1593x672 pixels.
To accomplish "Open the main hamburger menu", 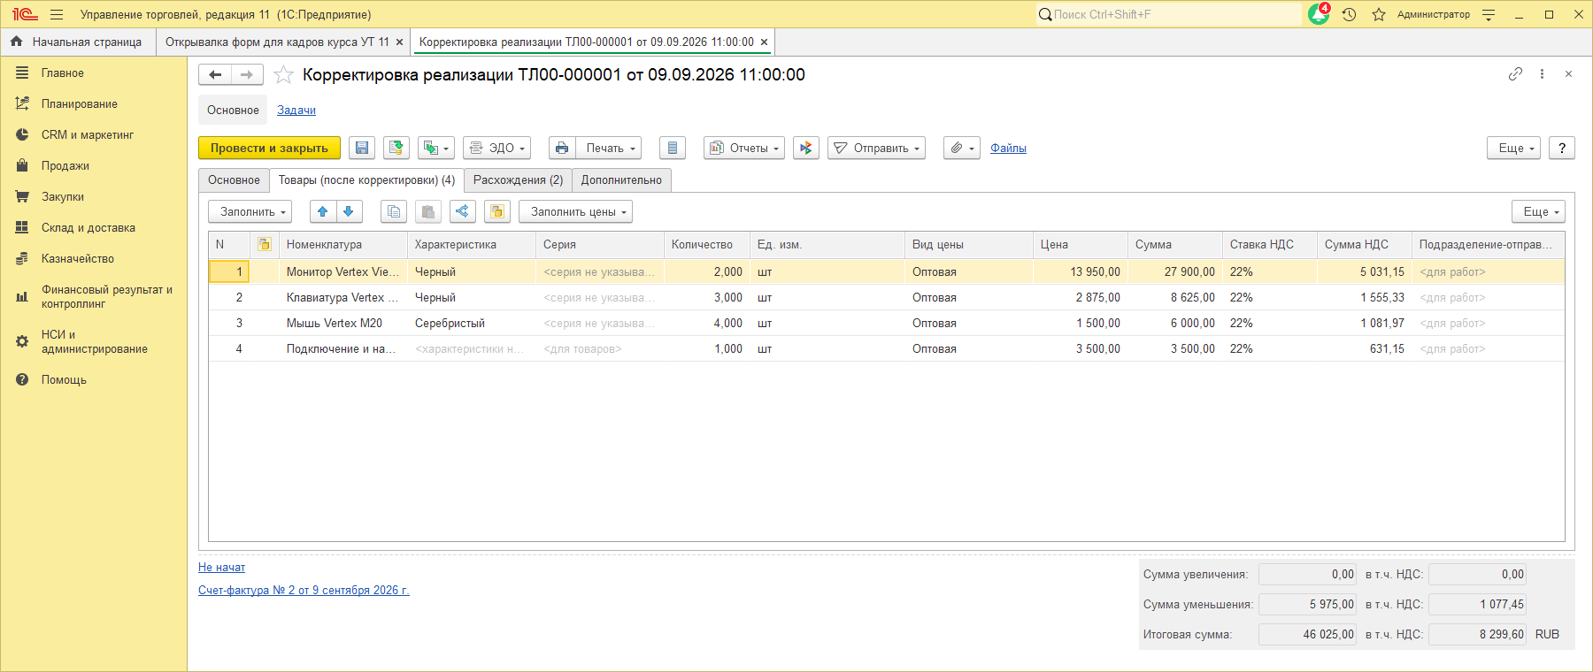I will 57,14.
